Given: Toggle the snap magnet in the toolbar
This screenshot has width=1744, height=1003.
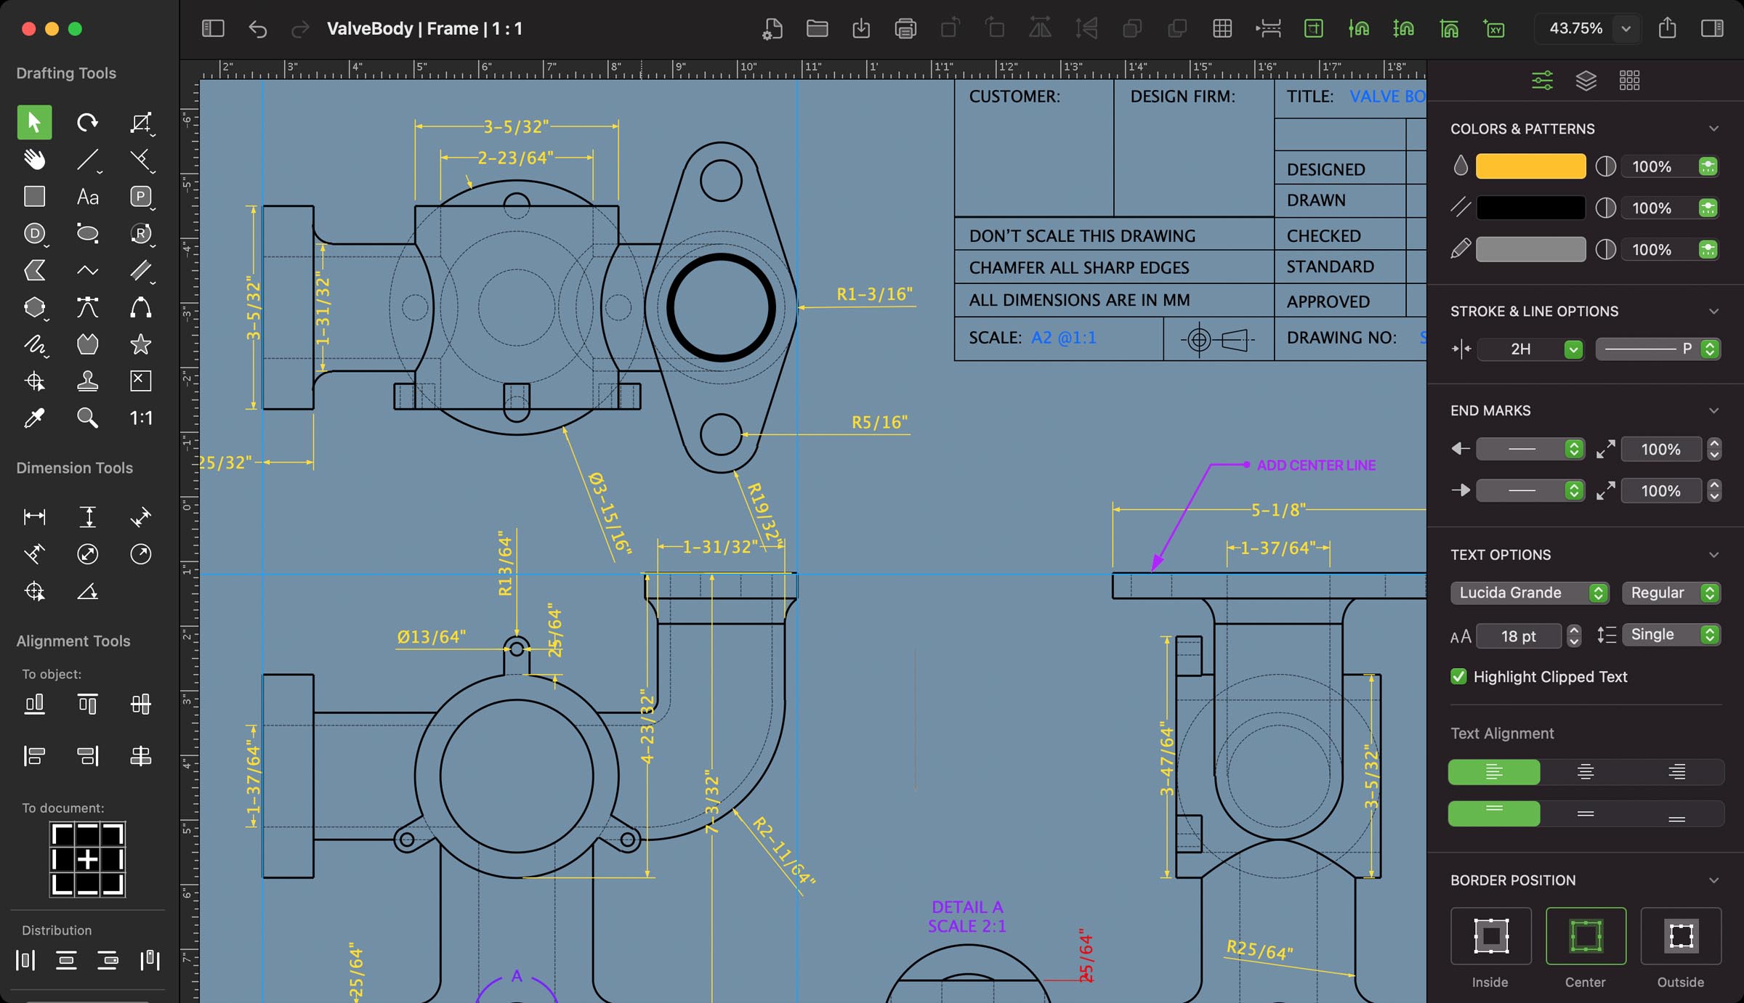Looking at the screenshot, I should (1360, 29).
